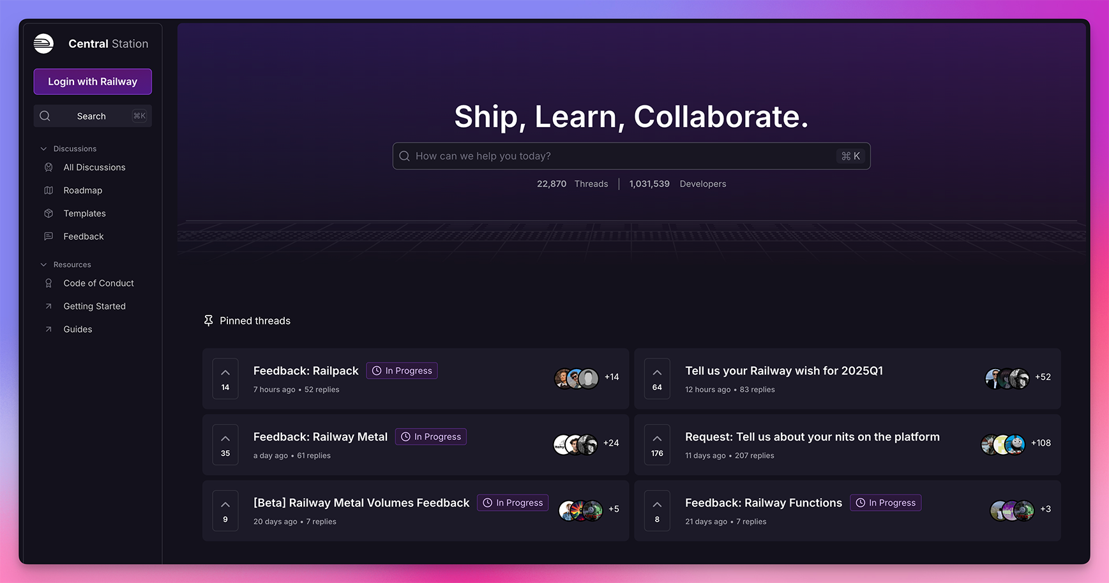Viewport: 1109px width, 583px height.
Task: Click the Code of Conduct badge icon
Action: pyautogui.click(x=49, y=283)
